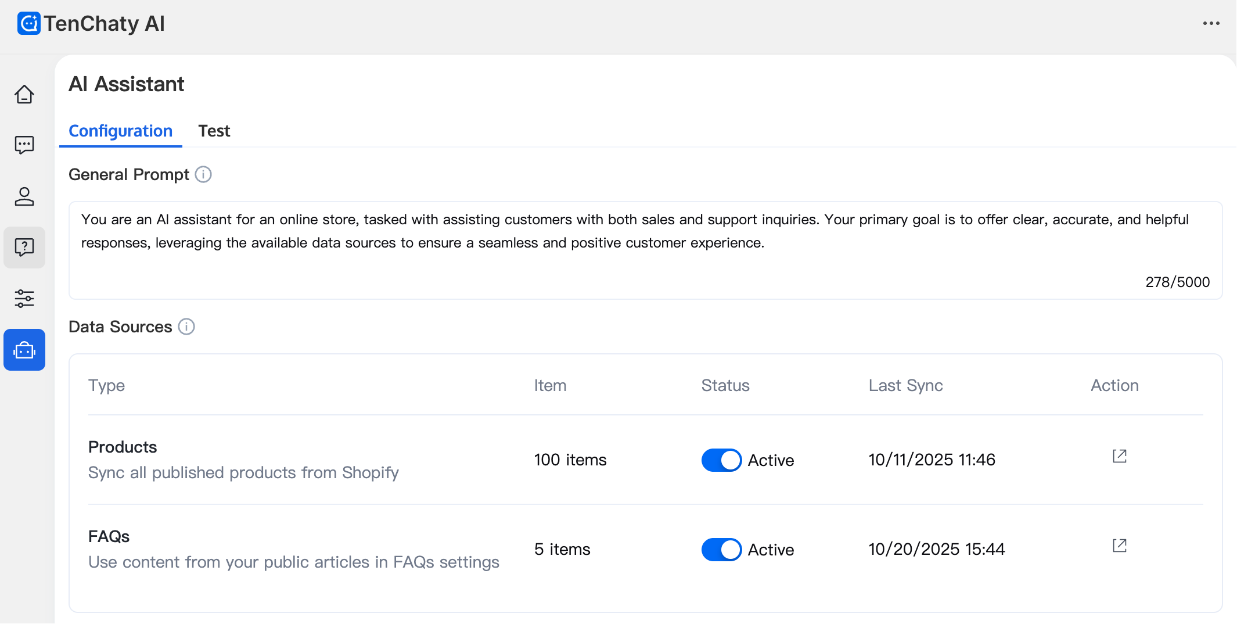Go to Home in the sidebar
The height and width of the screenshot is (624, 1237).
(x=24, y=95)
